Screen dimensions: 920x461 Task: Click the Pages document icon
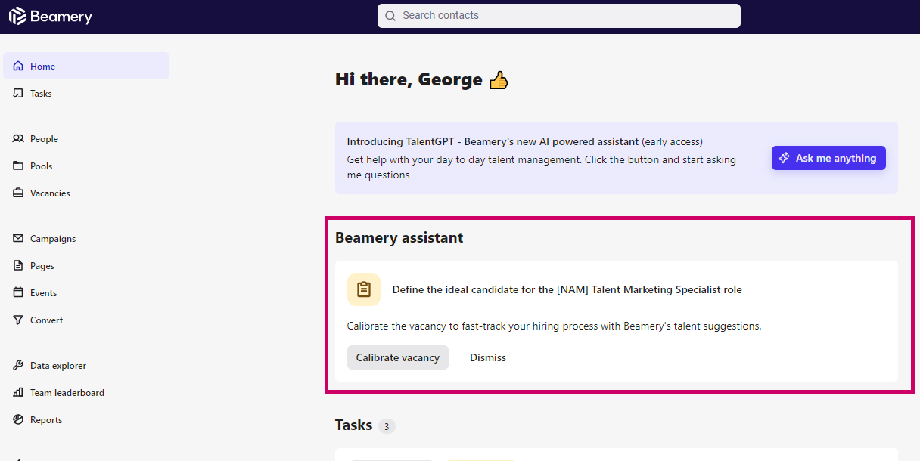pos(18,266)
